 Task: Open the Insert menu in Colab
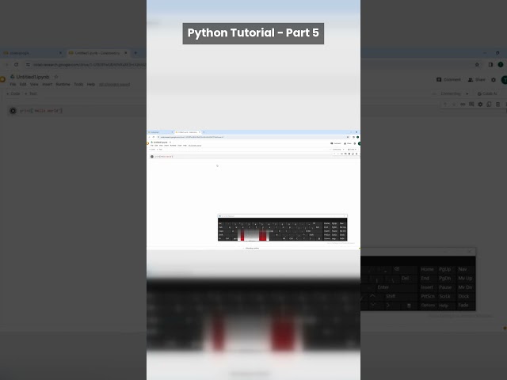tap(48, 85)
